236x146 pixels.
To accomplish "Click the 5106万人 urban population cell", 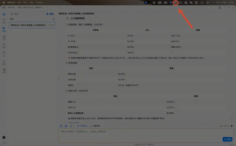I will click(x=171, y=102).
